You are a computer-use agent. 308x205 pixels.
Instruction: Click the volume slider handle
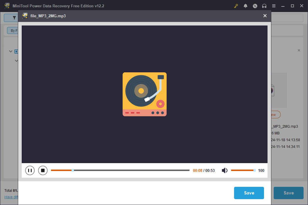pos(255,170)
